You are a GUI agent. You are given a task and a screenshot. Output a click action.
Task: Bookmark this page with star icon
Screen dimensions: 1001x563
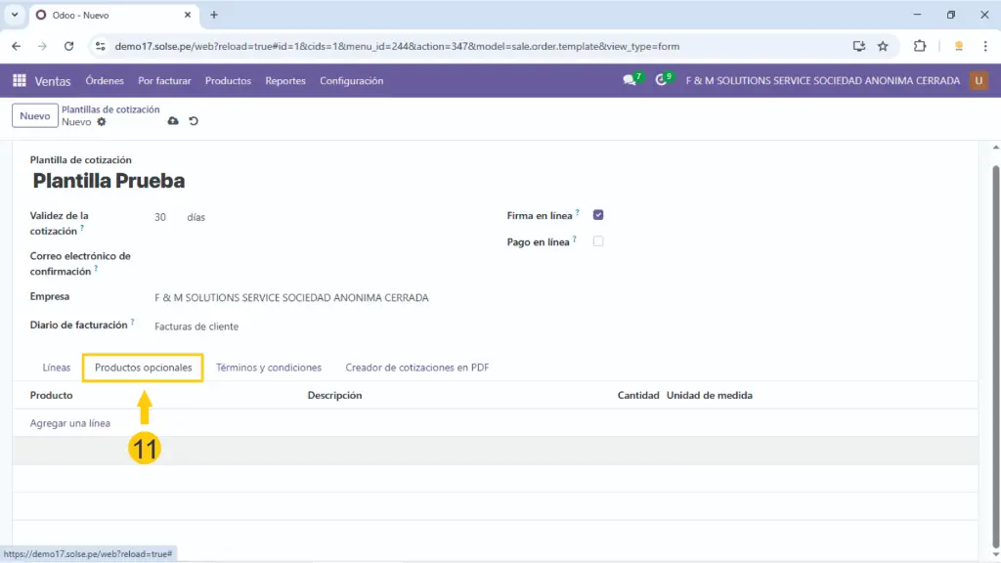(x=883, y=46)
